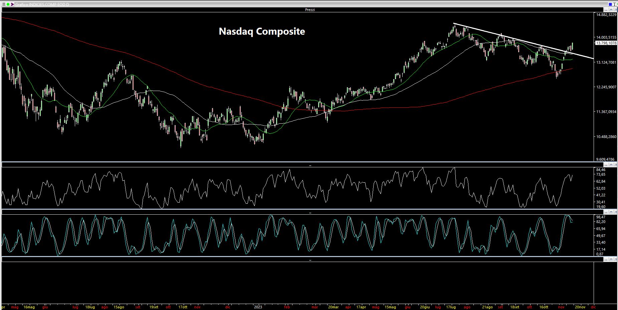Maximize the Prezzi price panel

[611, 10]
